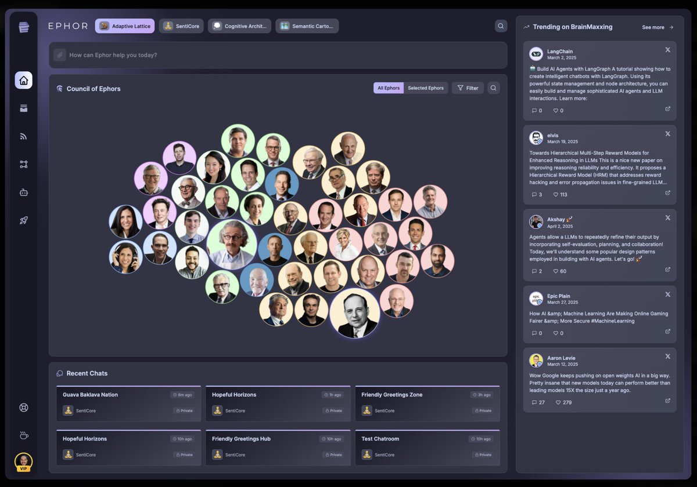Click the top bar search icon

coord(501,26)
